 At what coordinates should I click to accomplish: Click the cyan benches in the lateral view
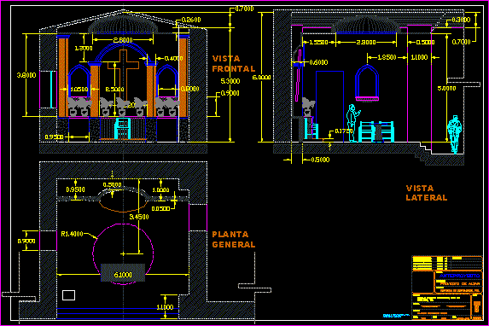pyautogui.click(x=376, y=131)
